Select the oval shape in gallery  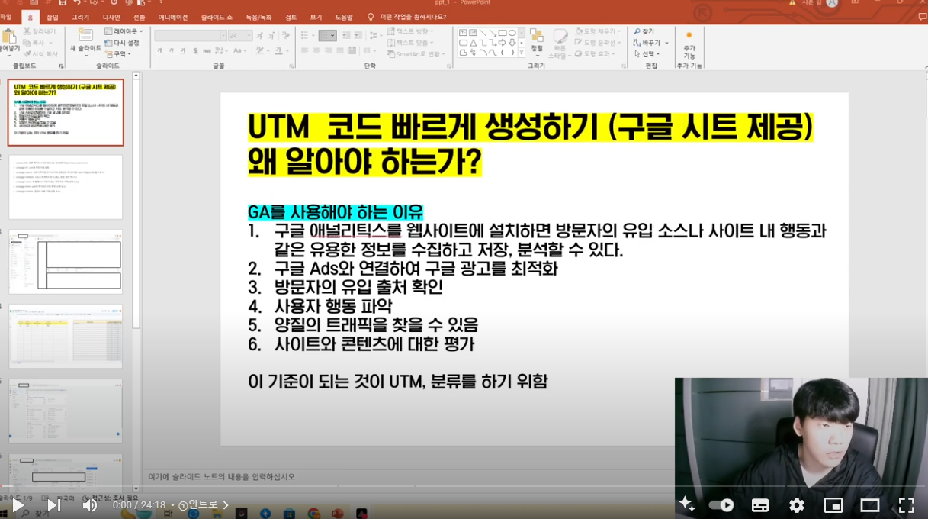512,33
